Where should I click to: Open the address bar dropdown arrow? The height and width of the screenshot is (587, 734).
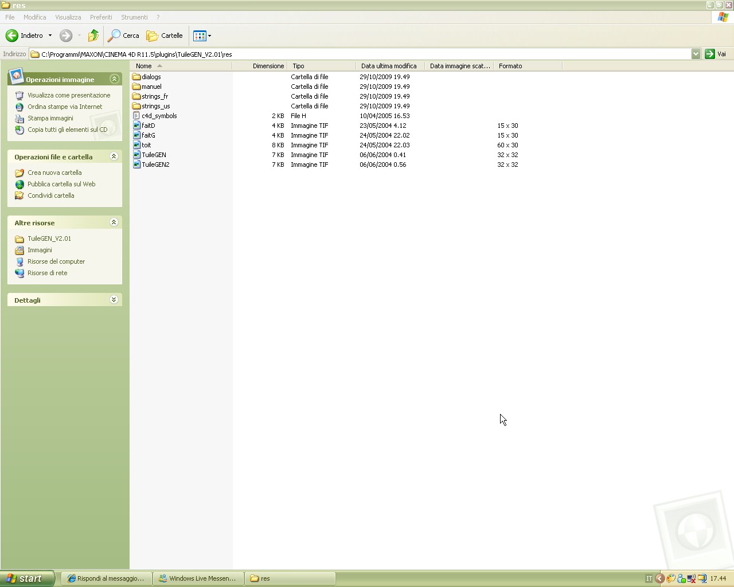(696, 54)
